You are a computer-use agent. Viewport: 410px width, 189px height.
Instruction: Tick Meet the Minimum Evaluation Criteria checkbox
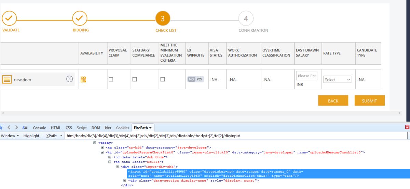[x=163, y=79]
